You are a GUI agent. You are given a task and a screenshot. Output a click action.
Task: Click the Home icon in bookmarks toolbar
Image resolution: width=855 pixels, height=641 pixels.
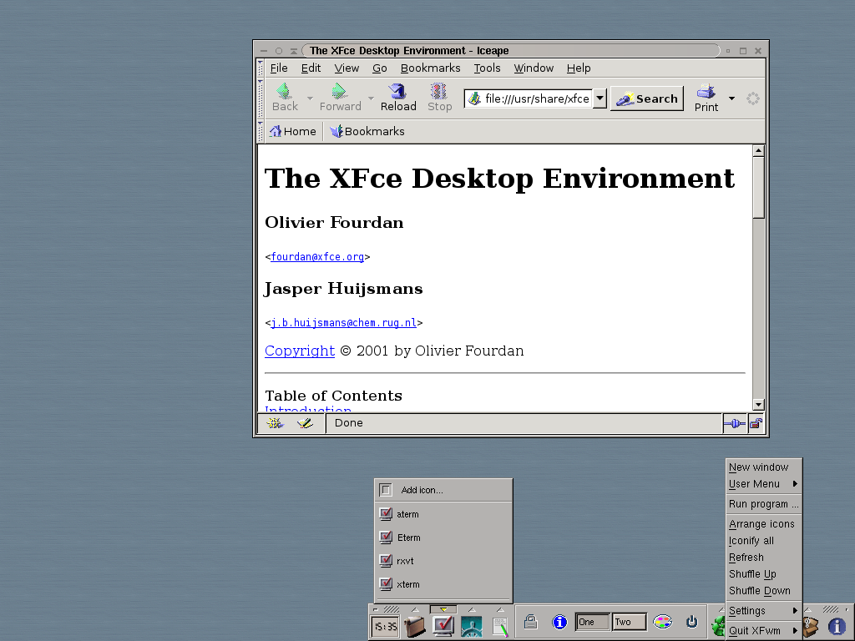[x=276, y=131]
